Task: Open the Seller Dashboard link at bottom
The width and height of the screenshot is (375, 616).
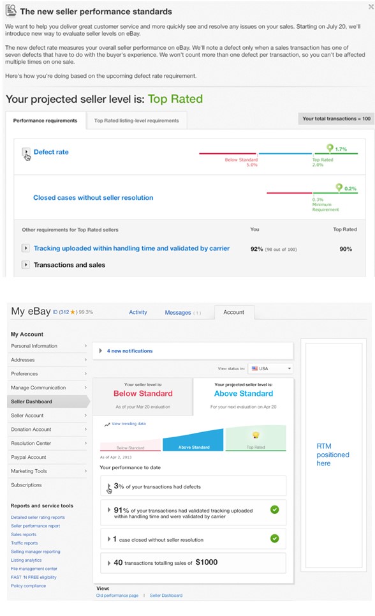Action: 166,596
